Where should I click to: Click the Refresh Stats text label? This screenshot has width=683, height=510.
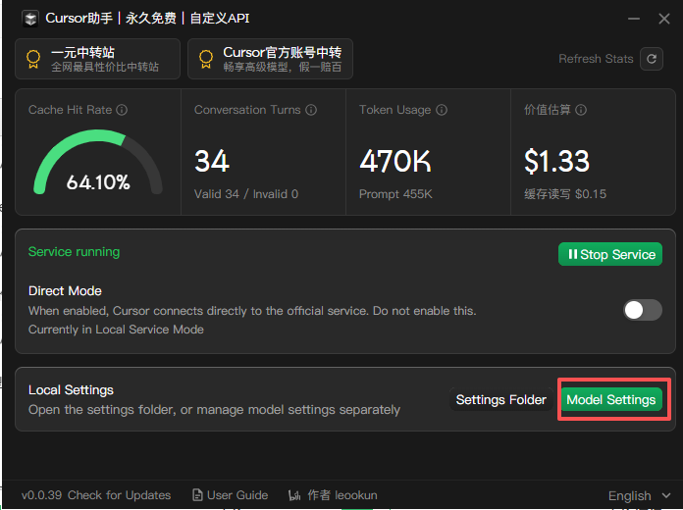tap(596, 59)
